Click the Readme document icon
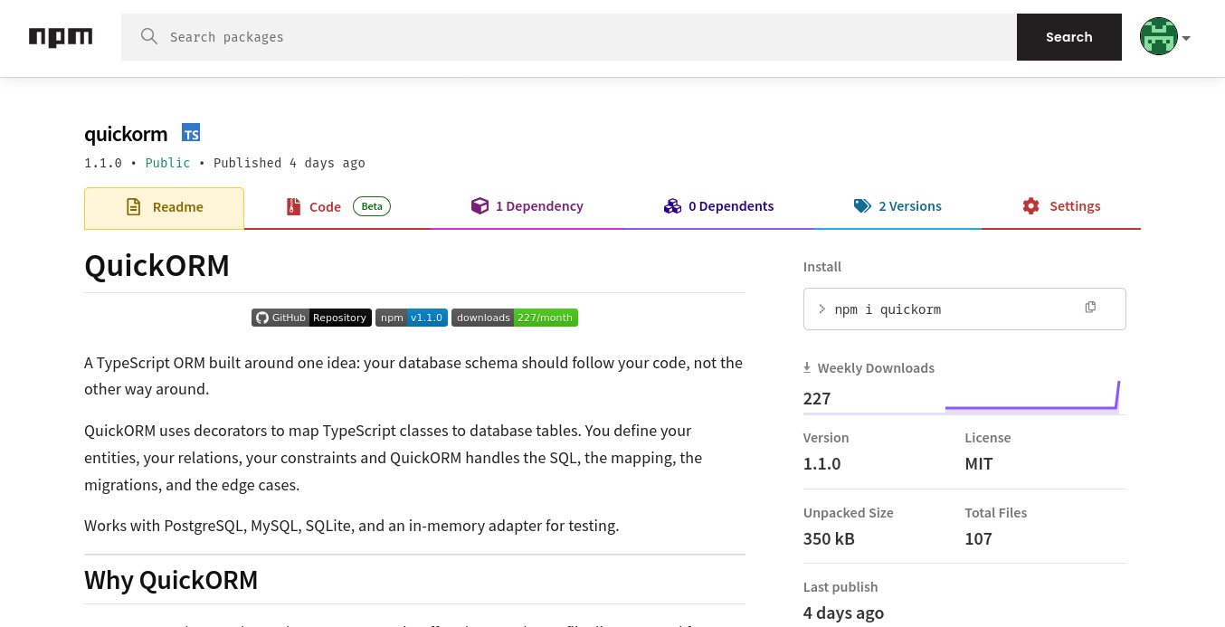The height and width of the screenshot is (627, 1225). pos(133,206)
